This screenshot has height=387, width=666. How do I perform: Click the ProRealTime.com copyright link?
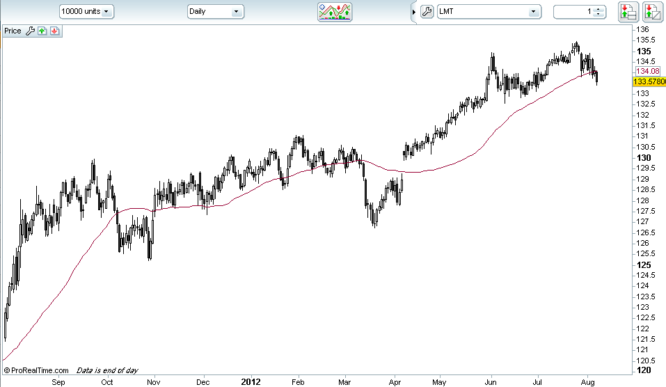36,370
